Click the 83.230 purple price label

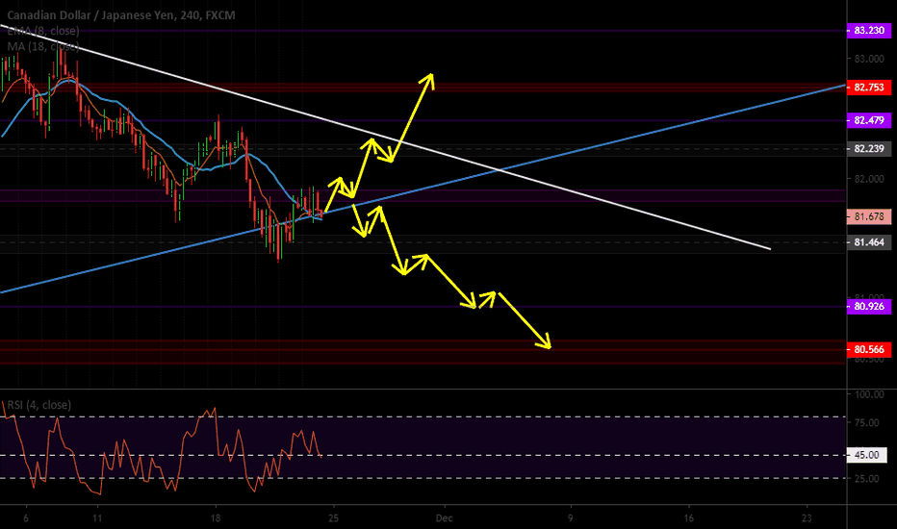pos(868,31)
